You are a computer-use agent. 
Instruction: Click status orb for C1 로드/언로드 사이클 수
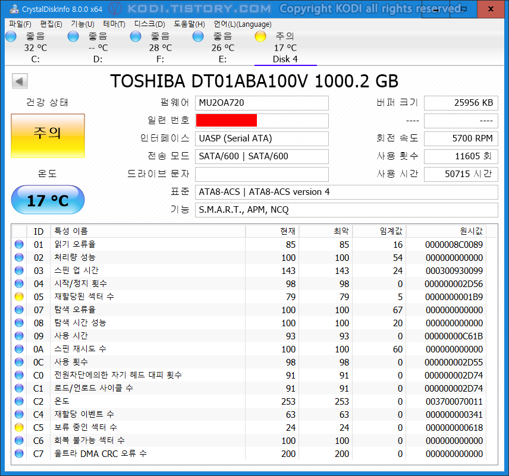click(x=19, y=388)
